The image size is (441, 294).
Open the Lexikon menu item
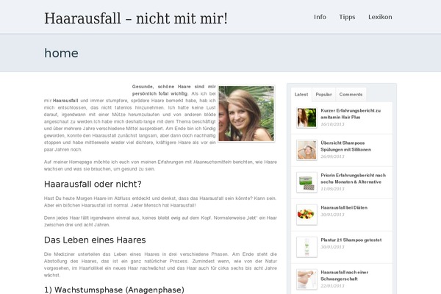380,17
